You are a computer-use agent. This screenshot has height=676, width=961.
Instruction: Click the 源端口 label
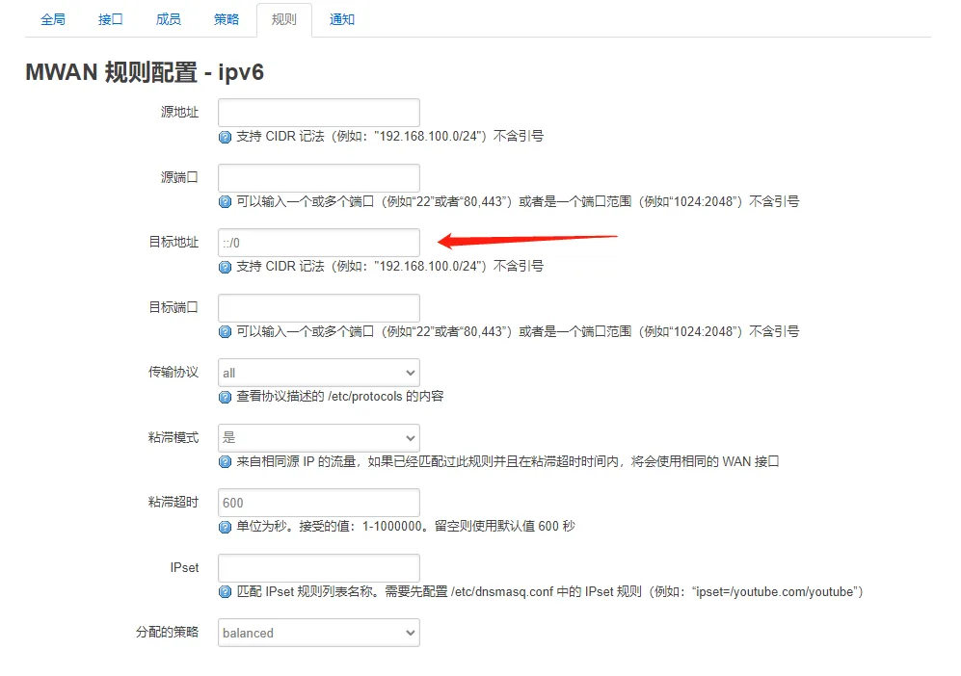point(179,177)
